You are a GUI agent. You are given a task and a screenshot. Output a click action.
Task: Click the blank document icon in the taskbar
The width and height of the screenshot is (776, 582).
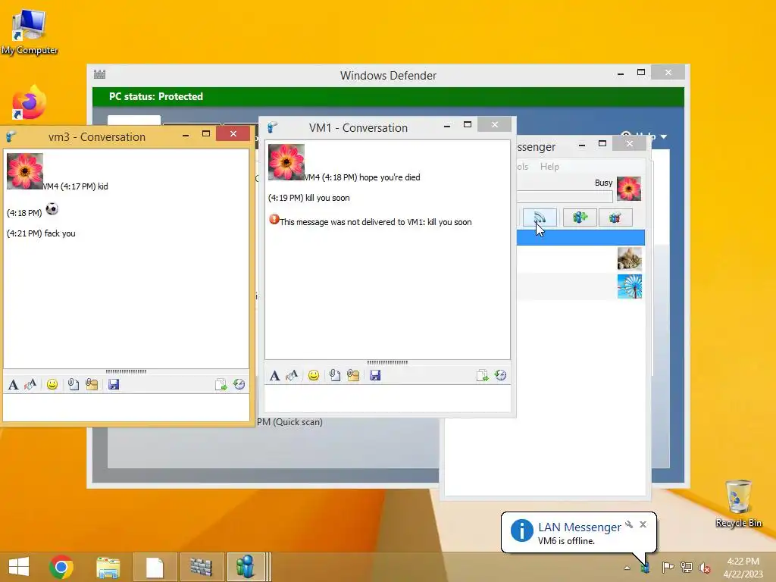(x=155, y=567)
